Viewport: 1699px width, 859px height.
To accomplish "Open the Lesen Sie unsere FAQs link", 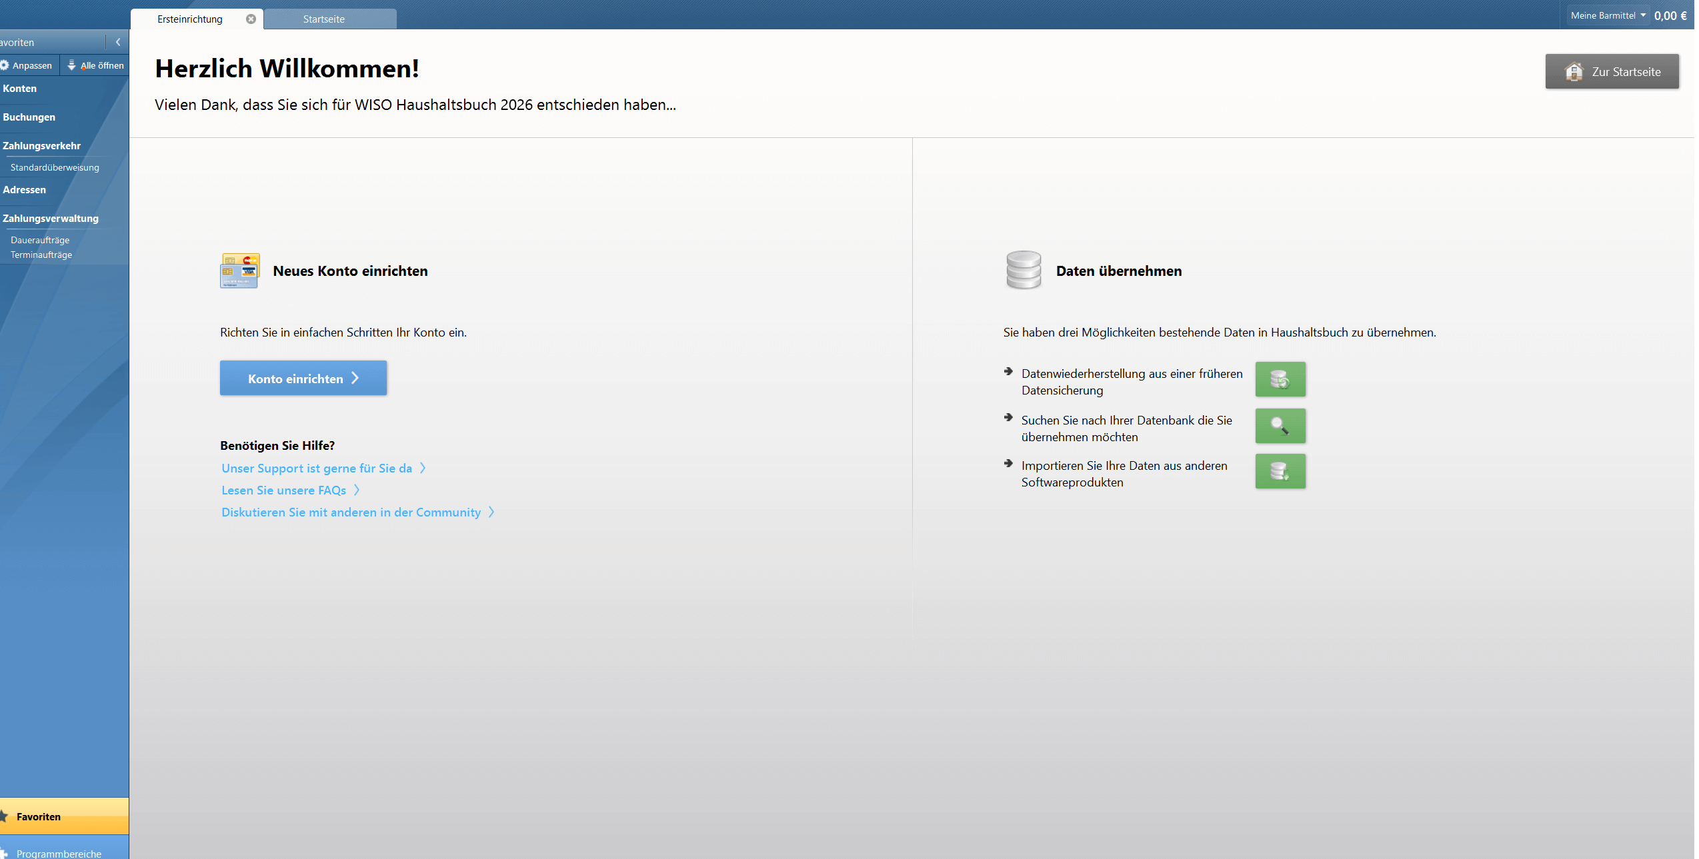I will 283,490.
